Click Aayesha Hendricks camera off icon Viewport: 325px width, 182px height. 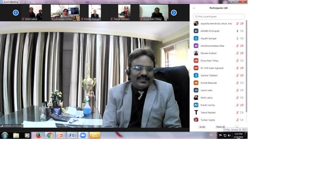(242, 24)
